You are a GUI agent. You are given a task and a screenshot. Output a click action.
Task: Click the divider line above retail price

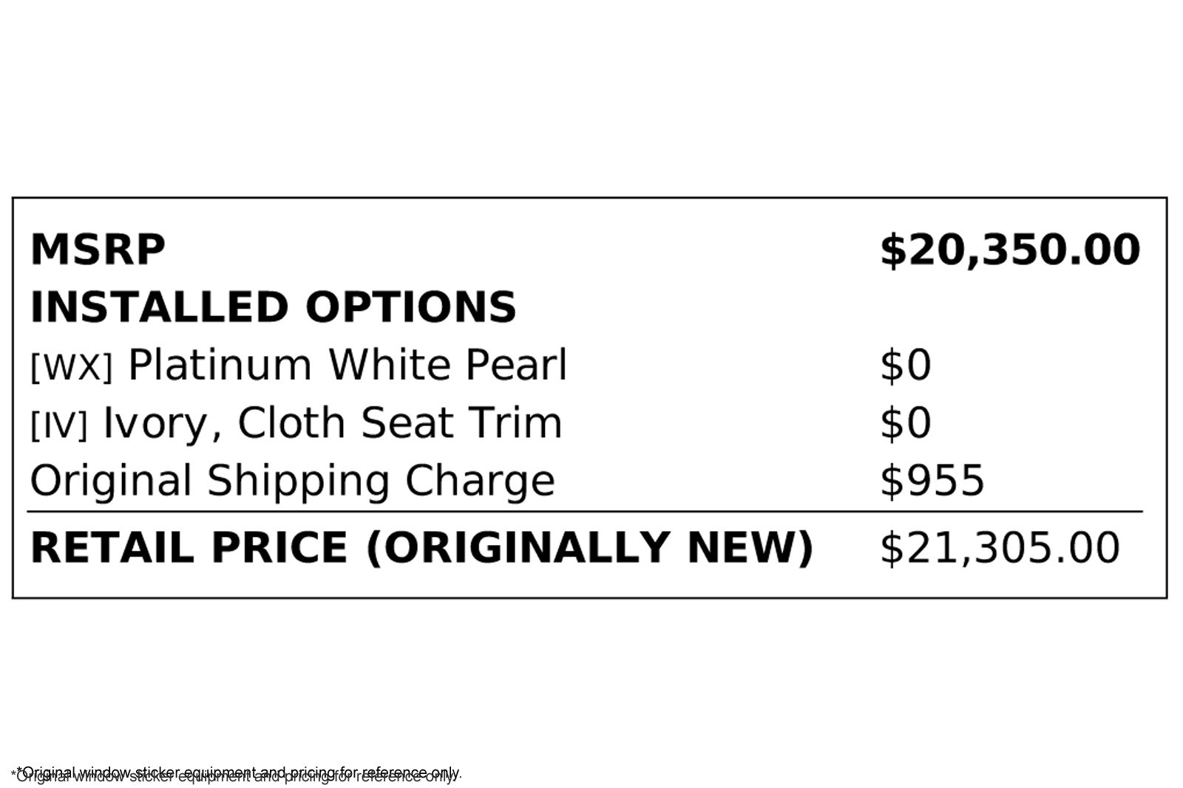584,511
